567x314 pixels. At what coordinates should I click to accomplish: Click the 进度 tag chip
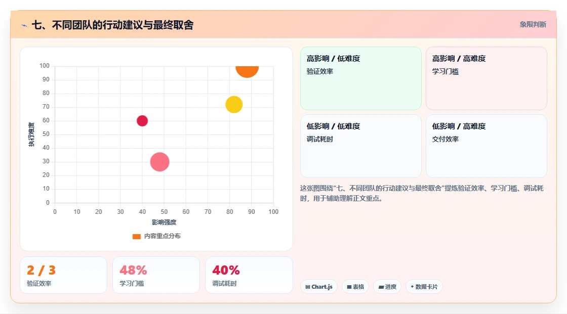tap(387, 287)
